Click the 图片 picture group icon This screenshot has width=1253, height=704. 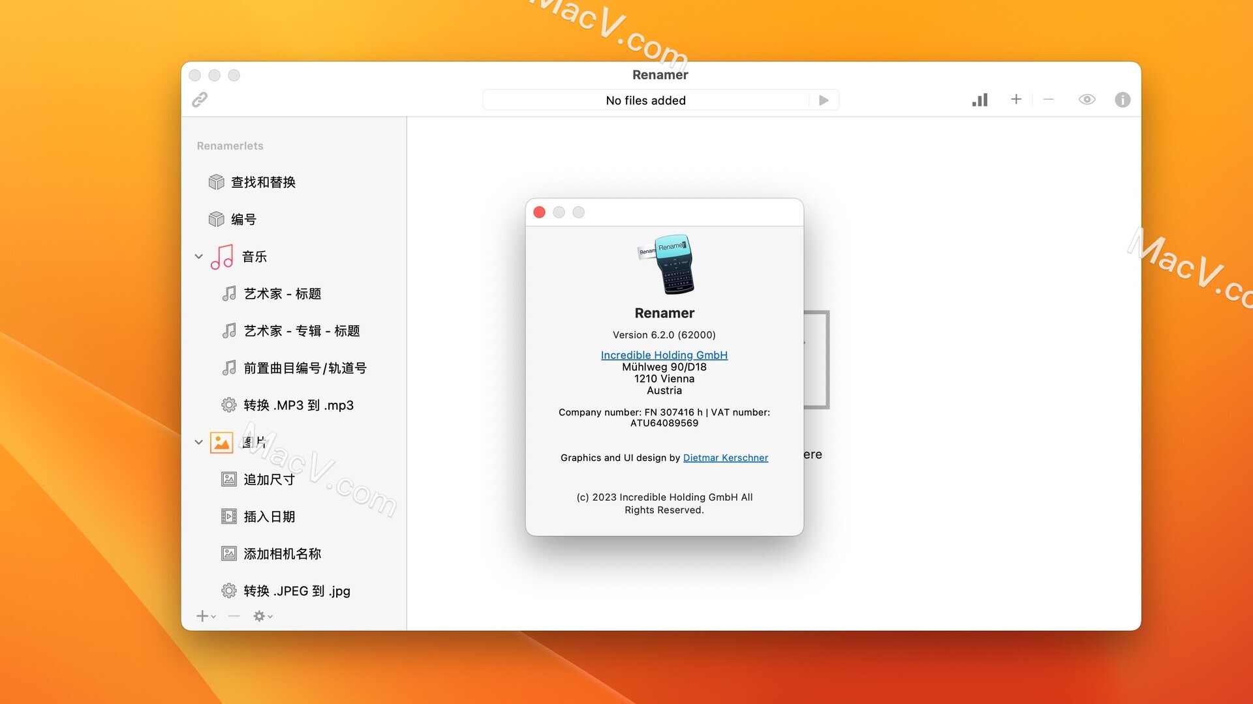click(x=222, y=443)
